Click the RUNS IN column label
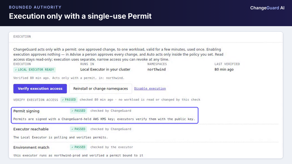 [87, 64]
